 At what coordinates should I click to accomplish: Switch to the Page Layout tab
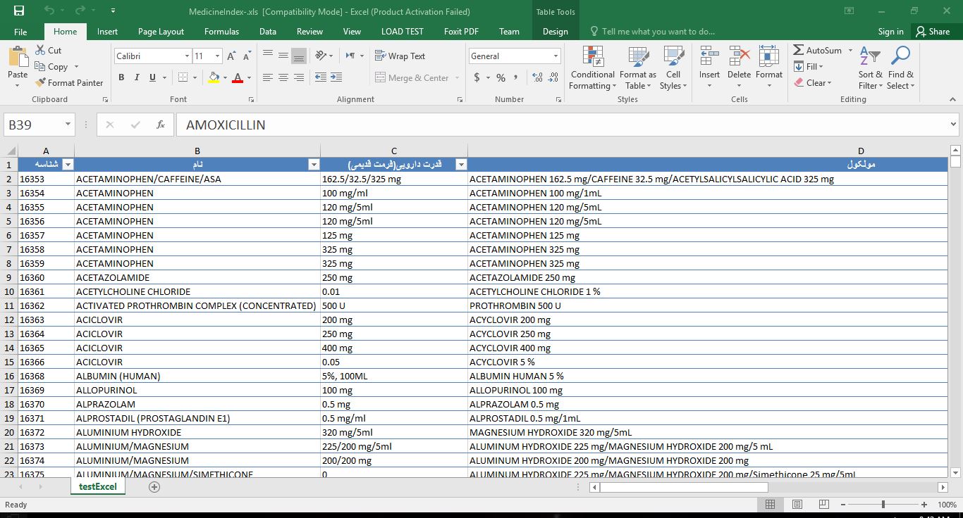(x=161, y=32)
